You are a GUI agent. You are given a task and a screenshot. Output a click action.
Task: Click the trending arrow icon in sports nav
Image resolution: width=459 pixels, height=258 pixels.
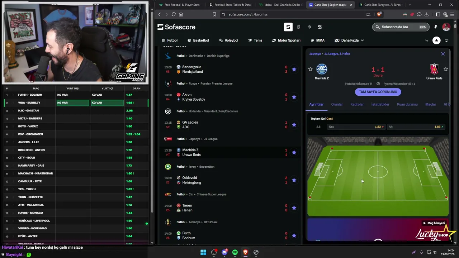[x=426, y=40]
